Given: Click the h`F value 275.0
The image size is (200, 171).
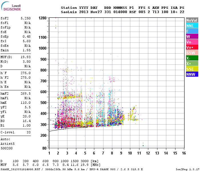Looking at the screenshot, I should [x=25, y=73].
